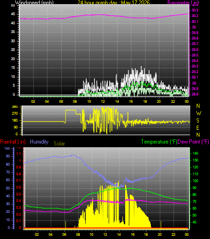Click the 28.8 barometer axis value
Screen dimensions: 210x239
[x=195, y=94]
